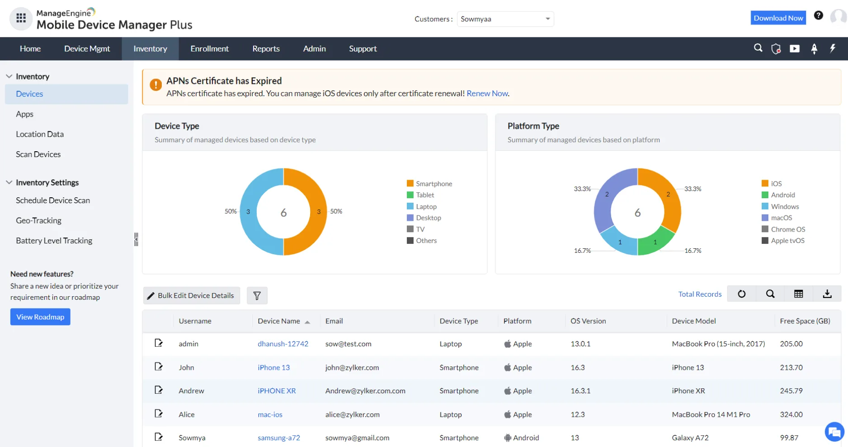Open the Customers dropdown showing Sowmyaa
Image resolution: width=848 pixels, height=447 pixels.
[x=505, y=19]
